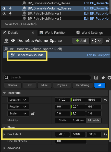The image size is (111, 152).
Task: Select BP_DroneNavVolume_Dense actor row
Action: tap(55, 3)
